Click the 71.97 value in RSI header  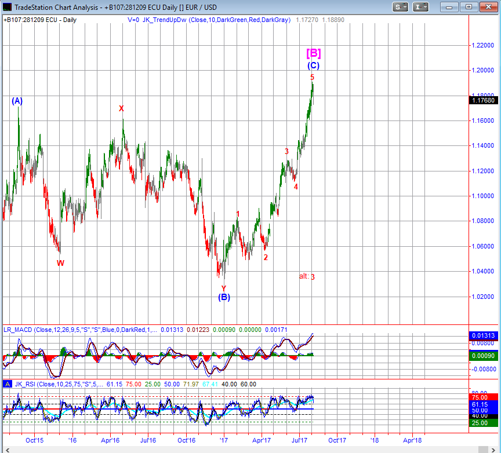191,384
